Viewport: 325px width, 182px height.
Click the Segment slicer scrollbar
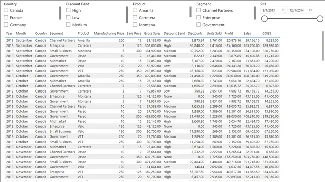pyautogui.click(x=255, y=13)
